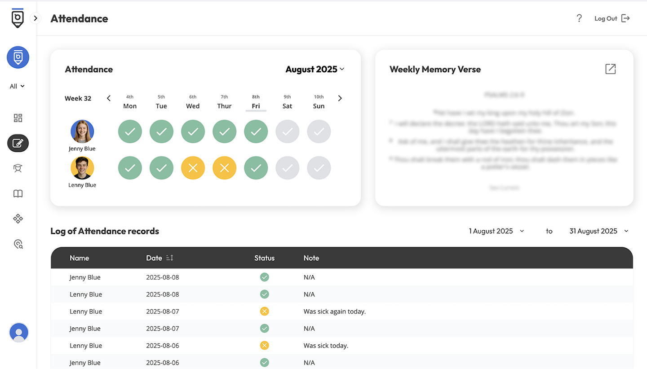Toggle Jenny Blue's Thursday attendance check

click(x=224, y=132)
